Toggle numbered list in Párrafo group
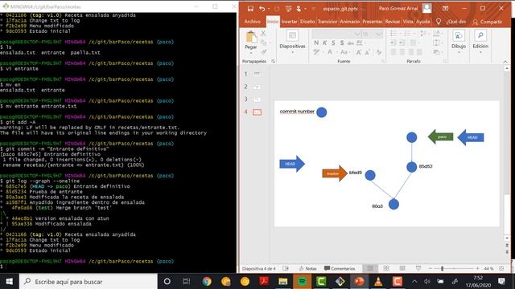The height and width of the screenshot is (289, 515). (x=409, y=33)
